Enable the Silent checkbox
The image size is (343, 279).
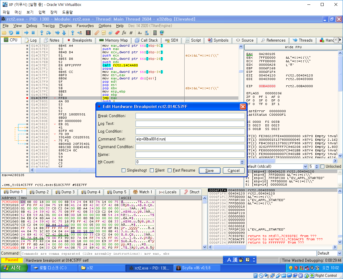pyautogui.click(x=152, y=170)
